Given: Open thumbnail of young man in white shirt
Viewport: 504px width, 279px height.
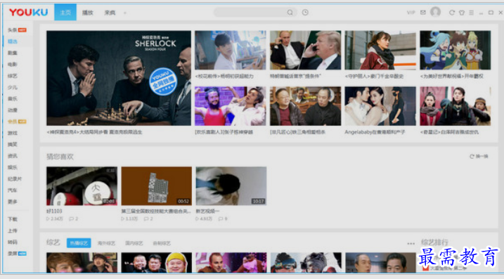Looking at the screenshot, I should tap(231, 50).
